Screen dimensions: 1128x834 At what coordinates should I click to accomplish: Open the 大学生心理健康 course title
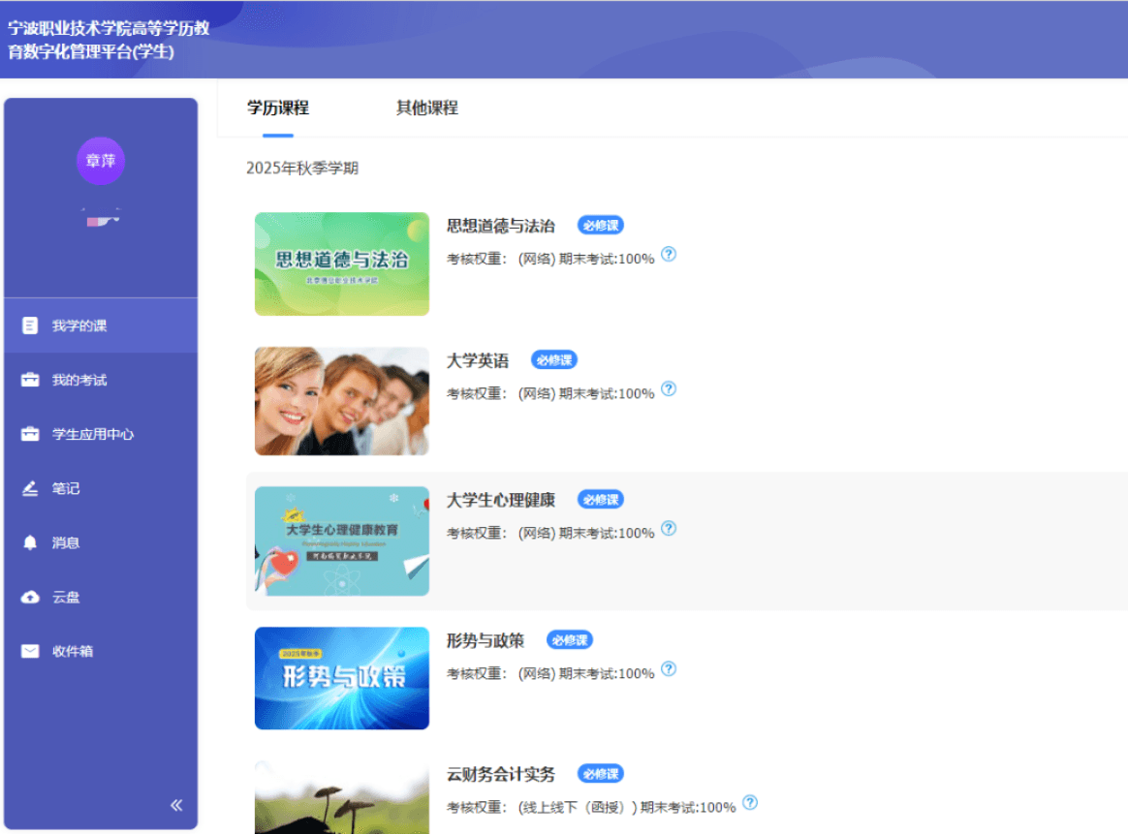(x=500, y=500)
